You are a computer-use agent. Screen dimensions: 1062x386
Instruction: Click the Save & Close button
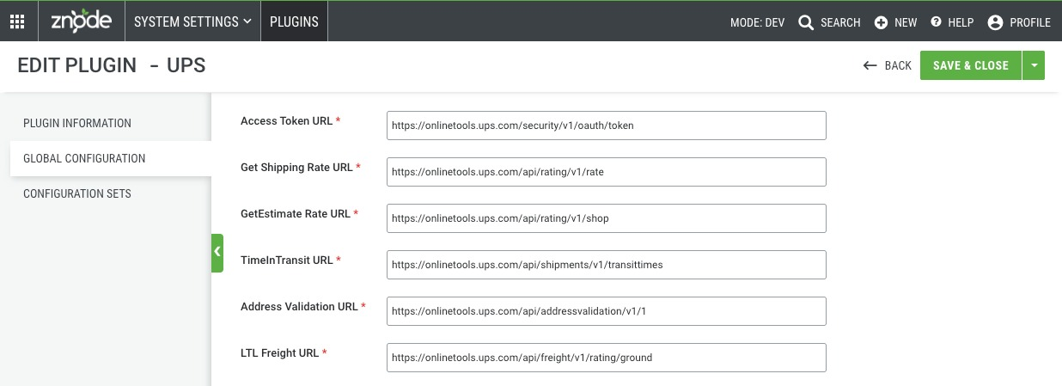tap(971, 65)
